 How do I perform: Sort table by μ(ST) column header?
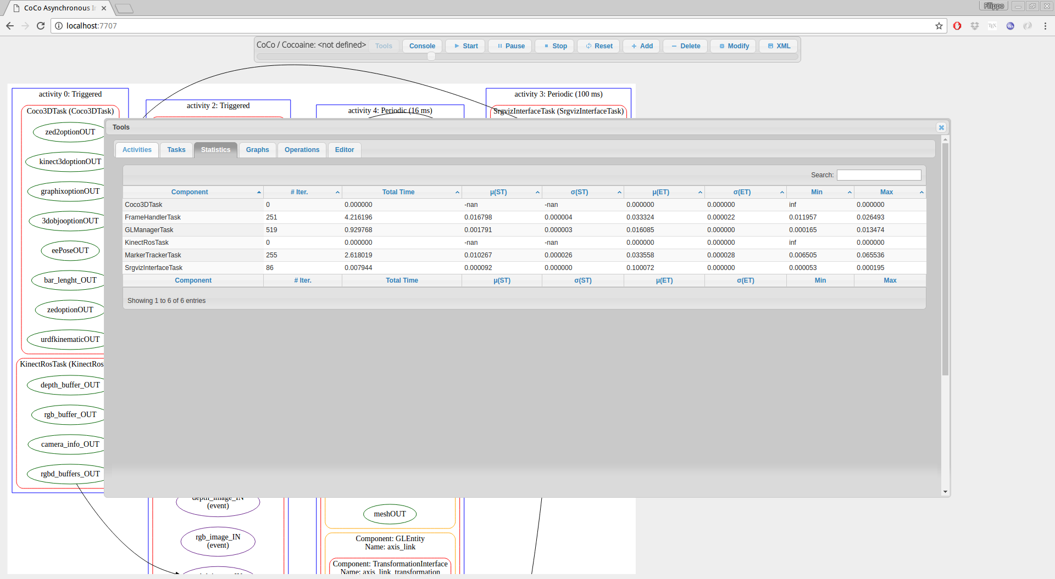[x=502, y=192]
